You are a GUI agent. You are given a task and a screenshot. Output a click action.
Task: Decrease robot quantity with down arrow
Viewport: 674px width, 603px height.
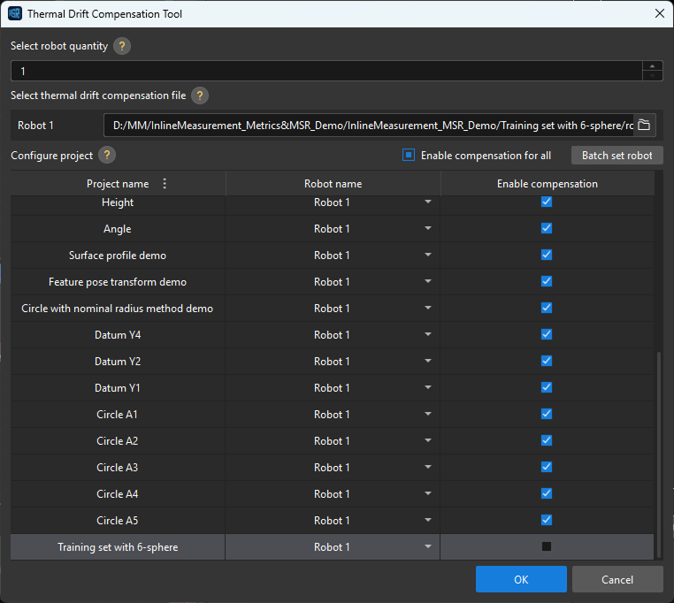pyautogui.click(x=653, y=76)
